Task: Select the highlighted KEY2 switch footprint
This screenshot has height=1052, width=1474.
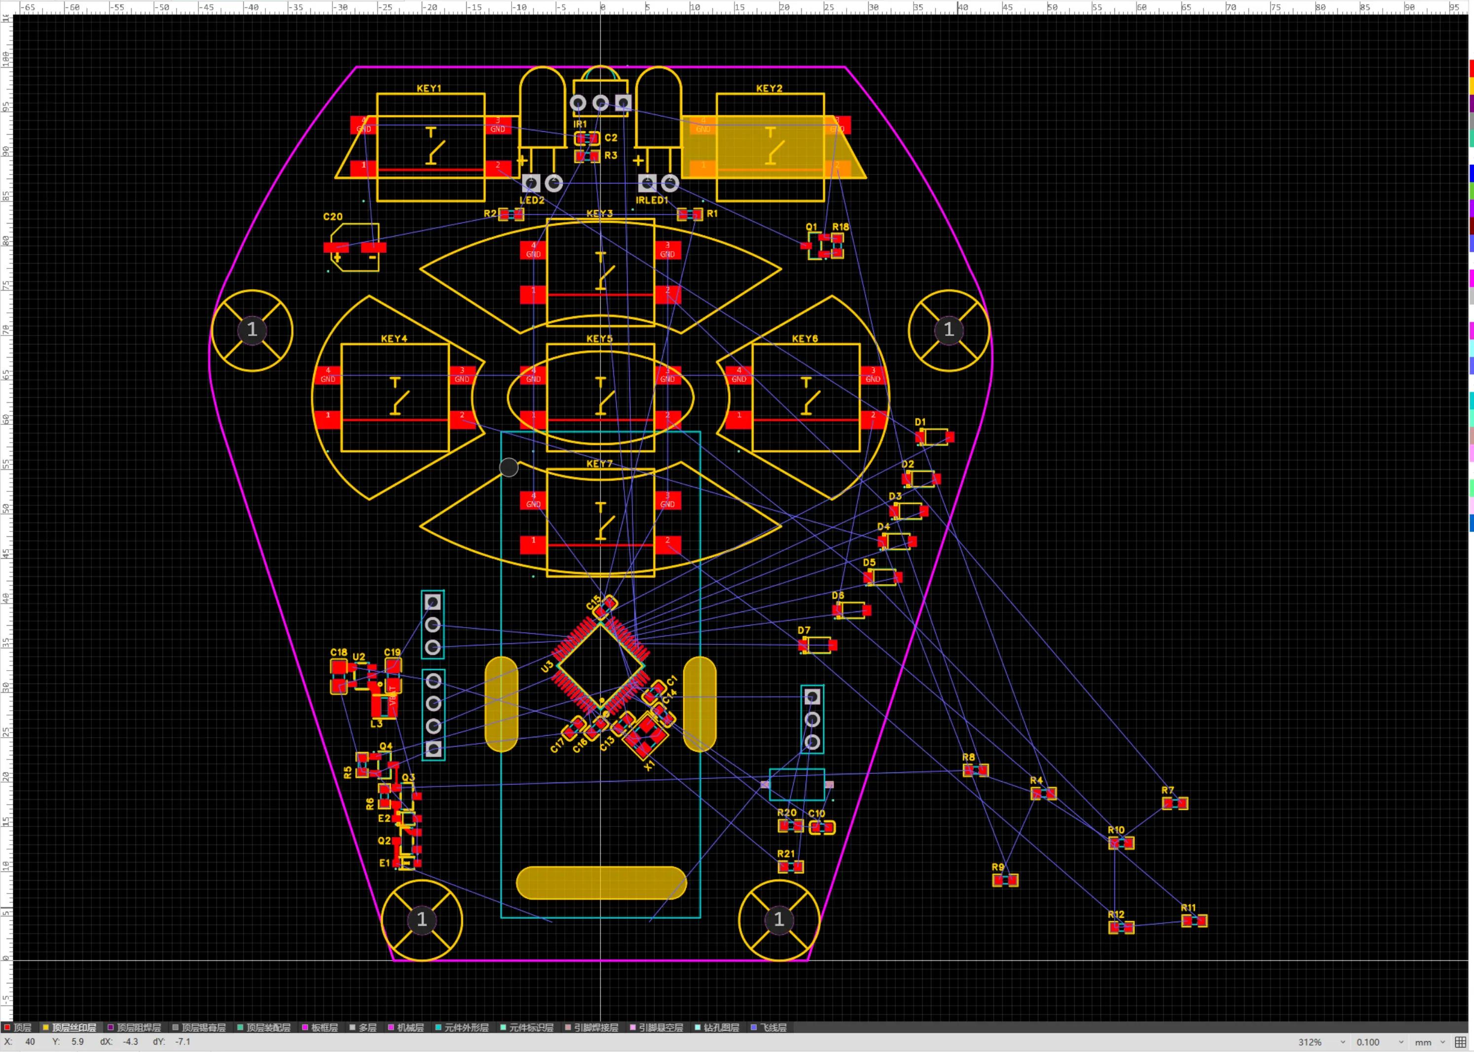Action: point(770,147)
